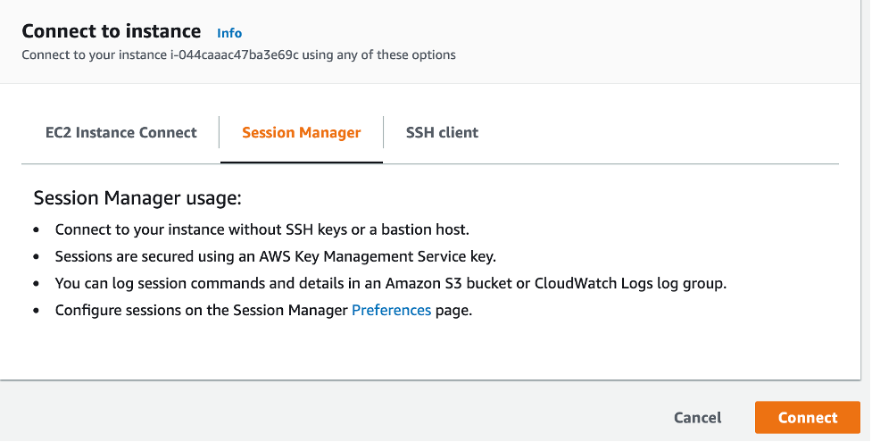Cancel the connect dialog
Viewport: 872px width, 442px height.
pyautogui.click(x=697, y=418)
